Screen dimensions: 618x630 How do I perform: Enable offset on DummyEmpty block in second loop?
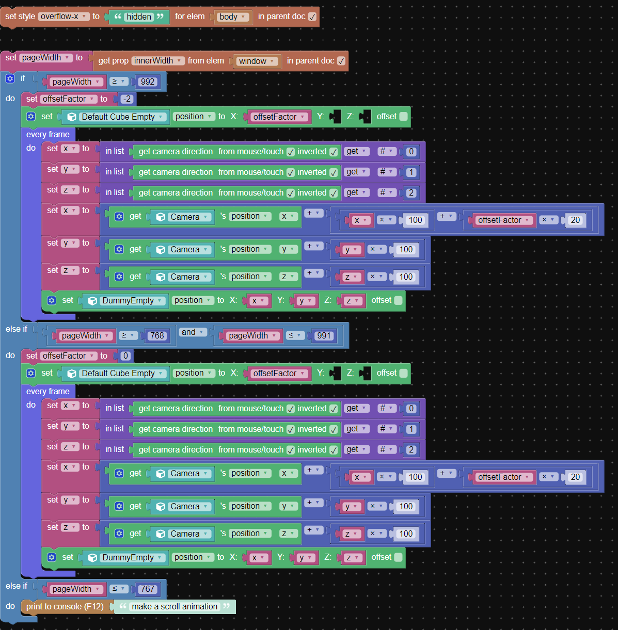(399, 557)
